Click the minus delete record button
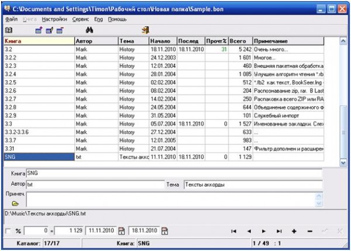Viewport: 351px width, 251px height. click(310, 231)
